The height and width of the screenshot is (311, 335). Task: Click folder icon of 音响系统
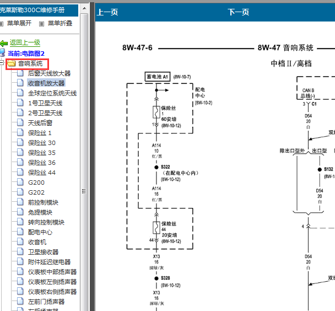pyautogui.click(x=12, y=63)
